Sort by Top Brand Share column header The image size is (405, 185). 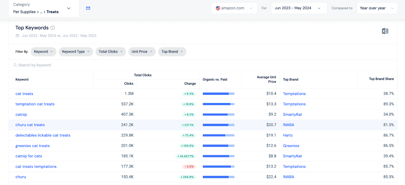click(381, 79)
